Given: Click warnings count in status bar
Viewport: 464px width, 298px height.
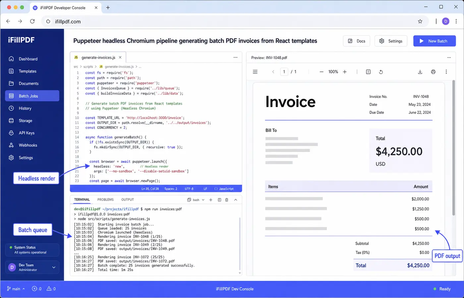Looking at the screenshot, I should coord(51,289).
